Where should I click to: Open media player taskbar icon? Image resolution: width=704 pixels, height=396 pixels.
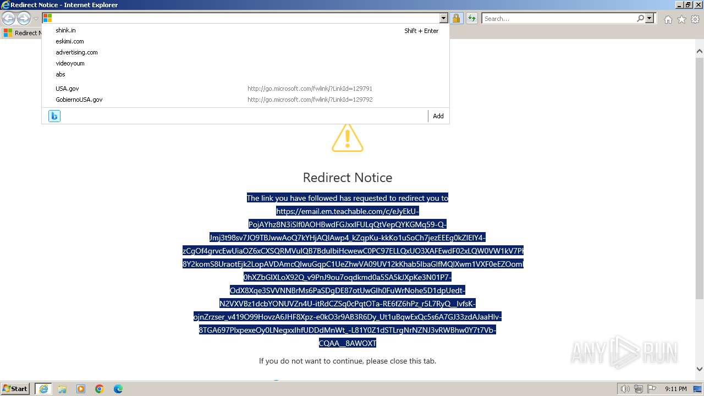[x=81, y=389]
